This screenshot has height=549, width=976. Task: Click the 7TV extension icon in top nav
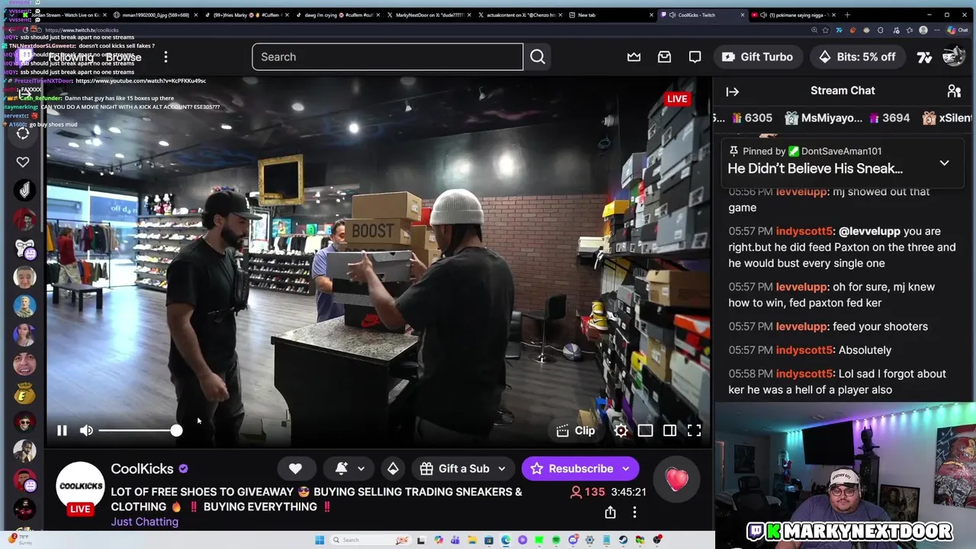coord(924,57)
